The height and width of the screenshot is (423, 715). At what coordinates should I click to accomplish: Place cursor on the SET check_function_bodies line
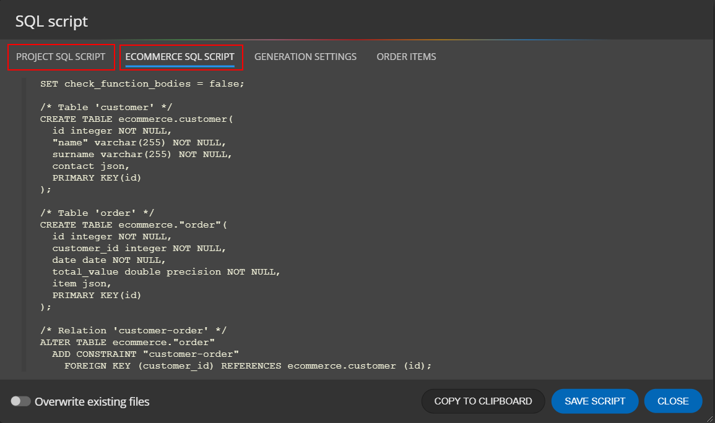tap(142, 83)
